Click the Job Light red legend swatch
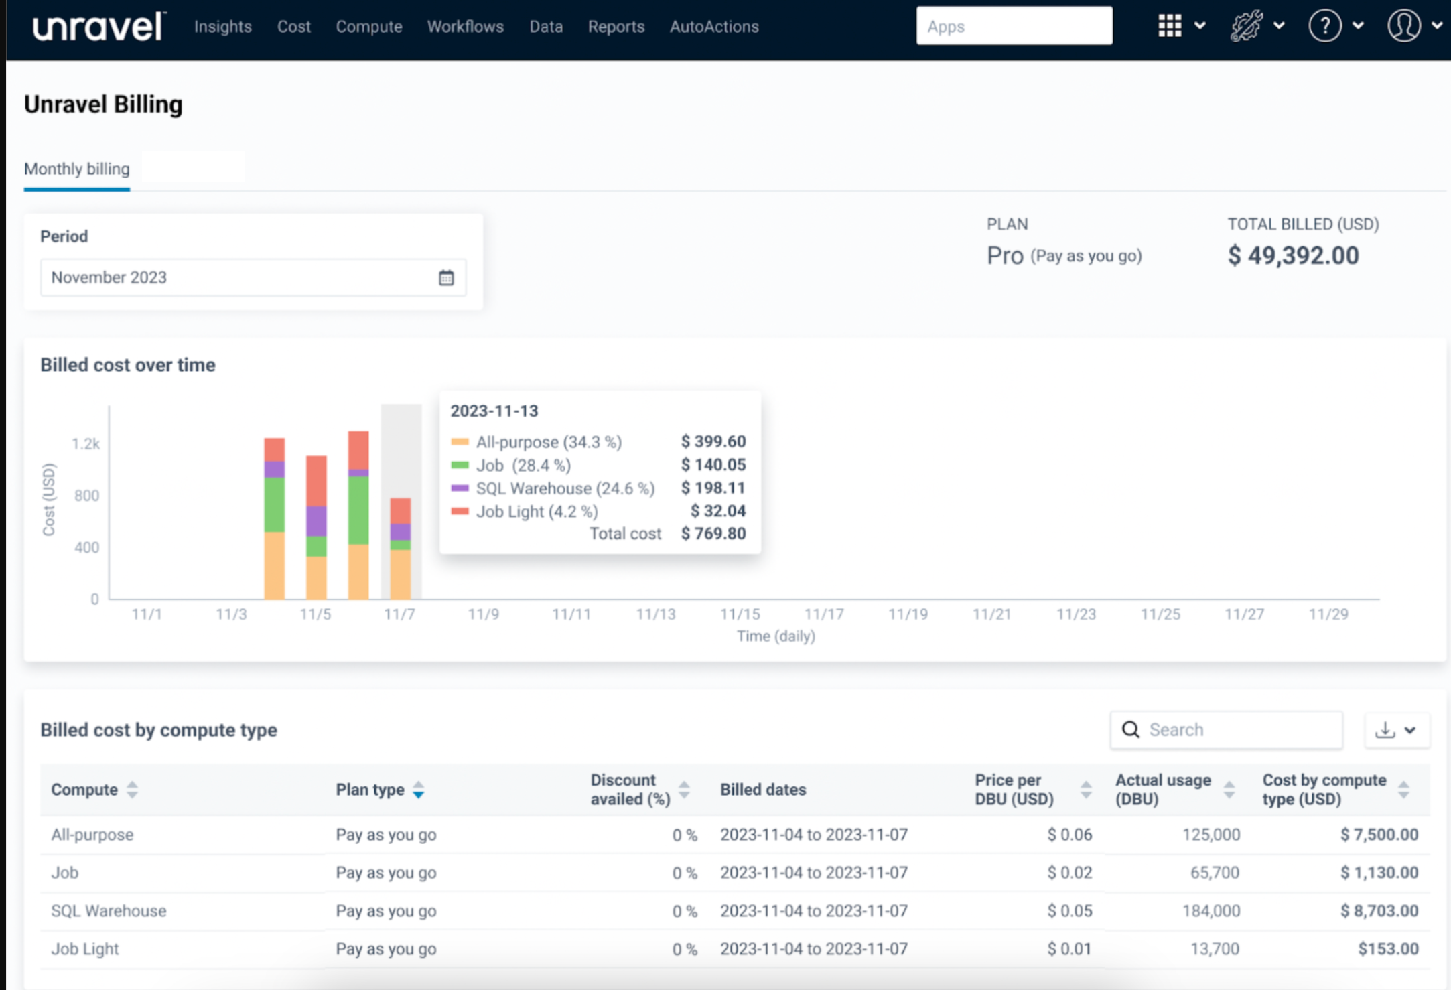This screenshot has width=1451, height=990. coord(460,511)
